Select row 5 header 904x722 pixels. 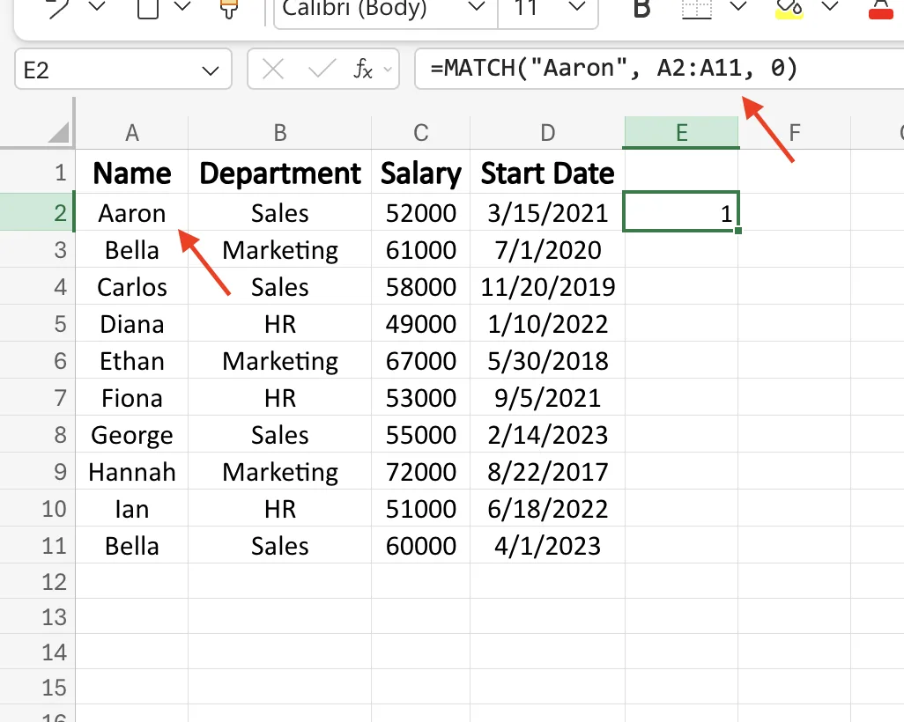(x=38, y=324)
